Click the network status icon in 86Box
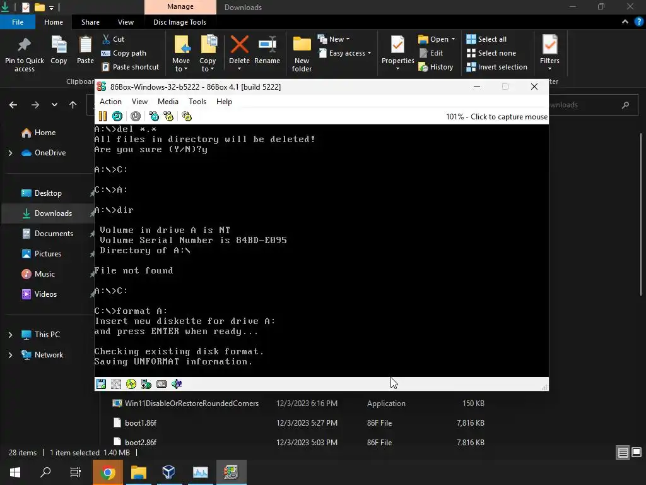Viewport: 646px width, 485px height. [146, 384]
